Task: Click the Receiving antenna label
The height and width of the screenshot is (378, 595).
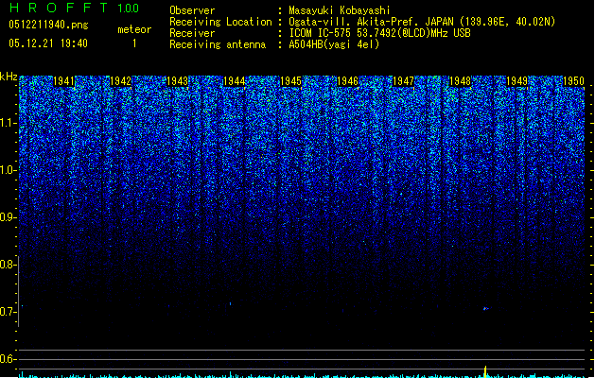Action: pyautogui.click(x=218, y=44)
